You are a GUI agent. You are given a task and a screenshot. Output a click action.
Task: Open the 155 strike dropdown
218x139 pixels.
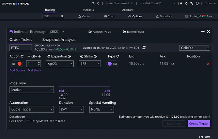coord(90,64)
